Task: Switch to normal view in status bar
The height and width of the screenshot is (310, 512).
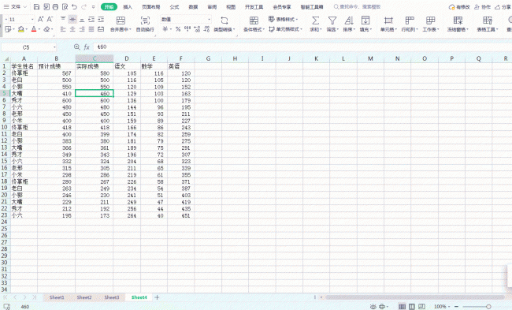Action: [x=403, y=306]
